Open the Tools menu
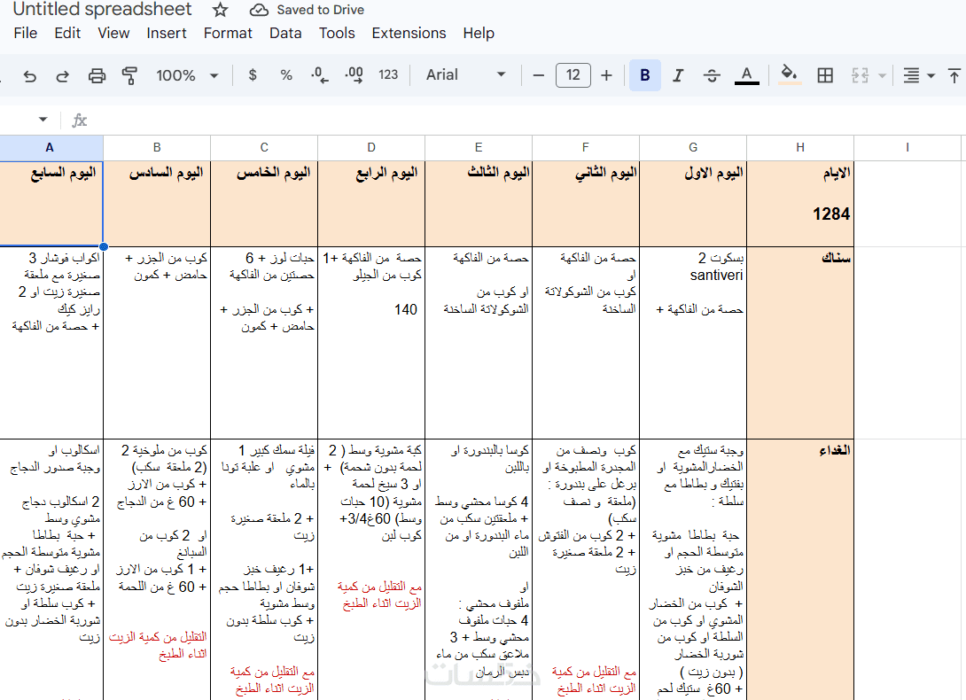Image resolution: width=966 pixels, height=700 pixels. 337,34
